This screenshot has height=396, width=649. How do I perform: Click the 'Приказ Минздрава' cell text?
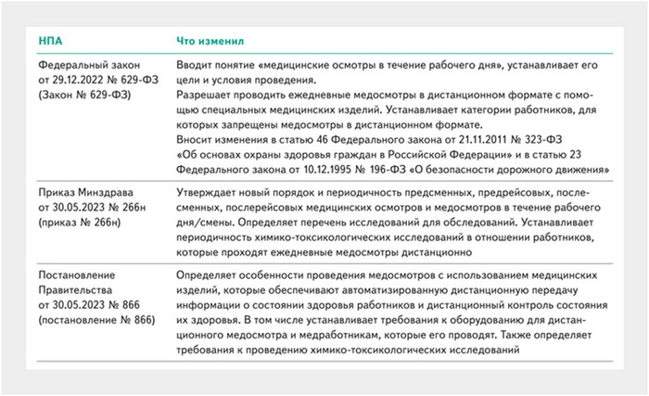86,193
